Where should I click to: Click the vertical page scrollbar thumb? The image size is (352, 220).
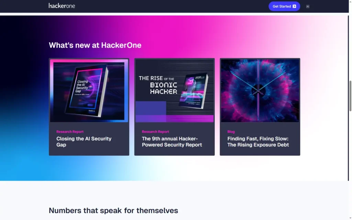[x=350, y=96]
